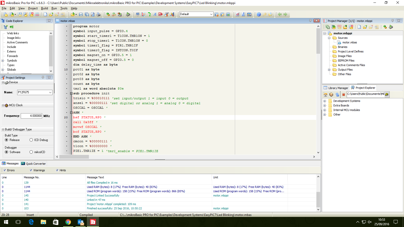
Task: Toggle the Hints checkbox in Messages
Action: (57, 170)
